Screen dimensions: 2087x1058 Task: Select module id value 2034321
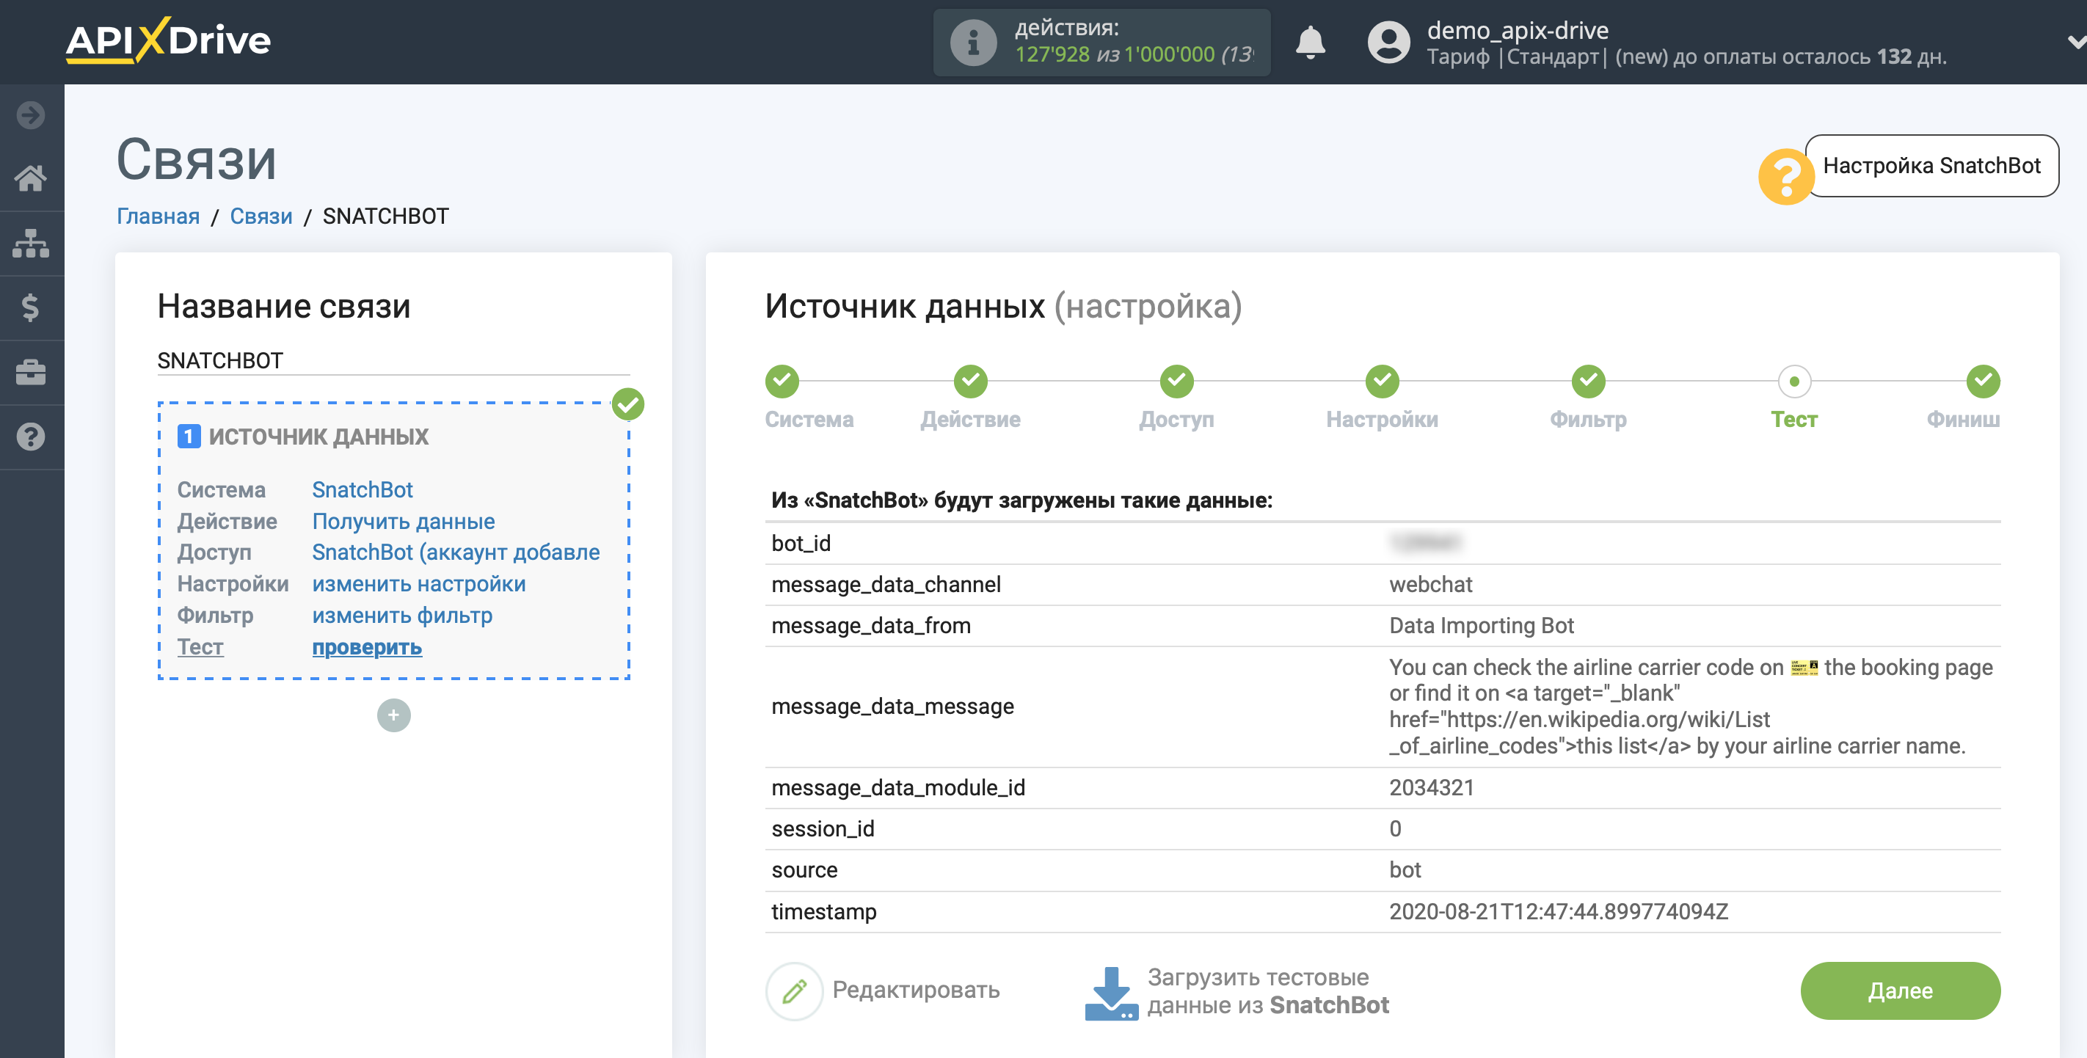1432,788
